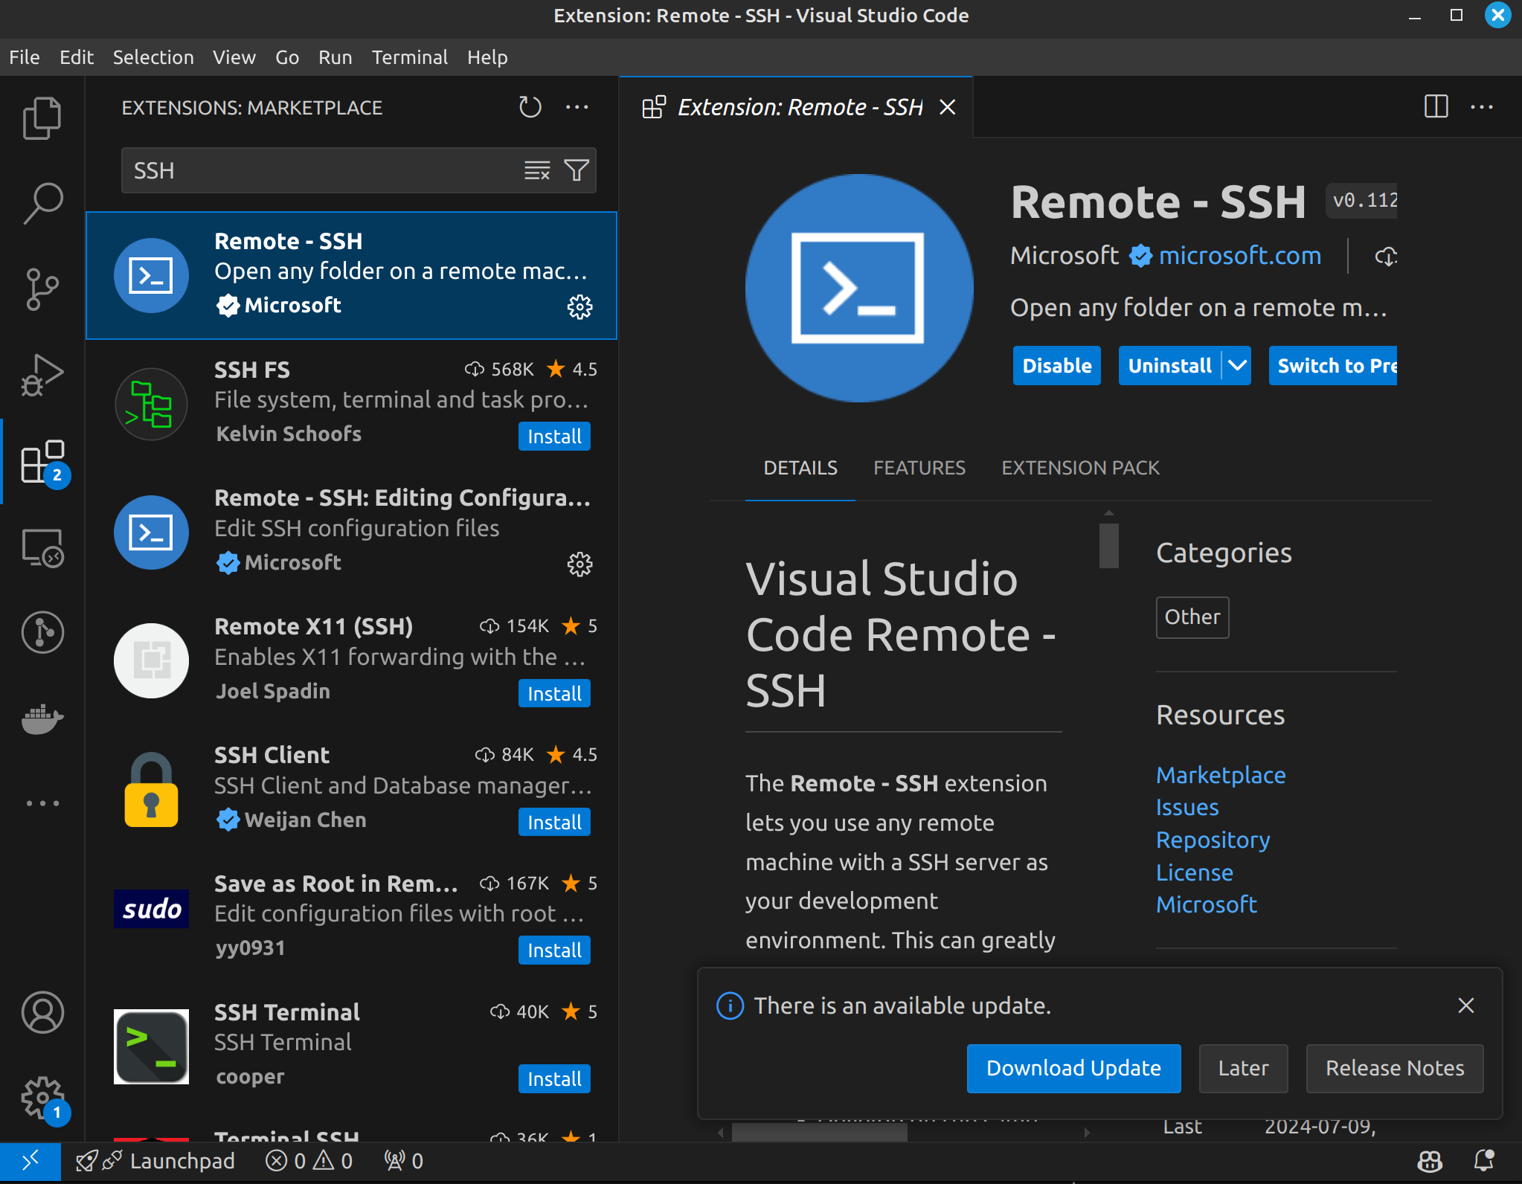Click Download Update button
Viewport: 1522px width, 1184px height.
coord(1073,1068)
